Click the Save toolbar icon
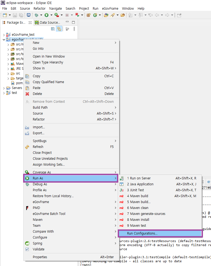 (x=15, y=15)
